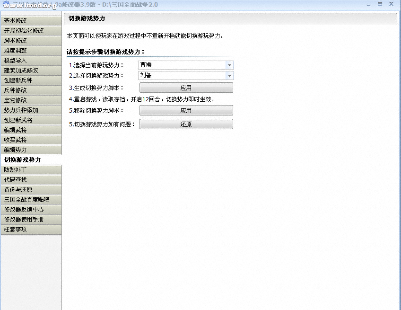
Task: Minimize the modifier window
Action: click(x=369, y=4)
